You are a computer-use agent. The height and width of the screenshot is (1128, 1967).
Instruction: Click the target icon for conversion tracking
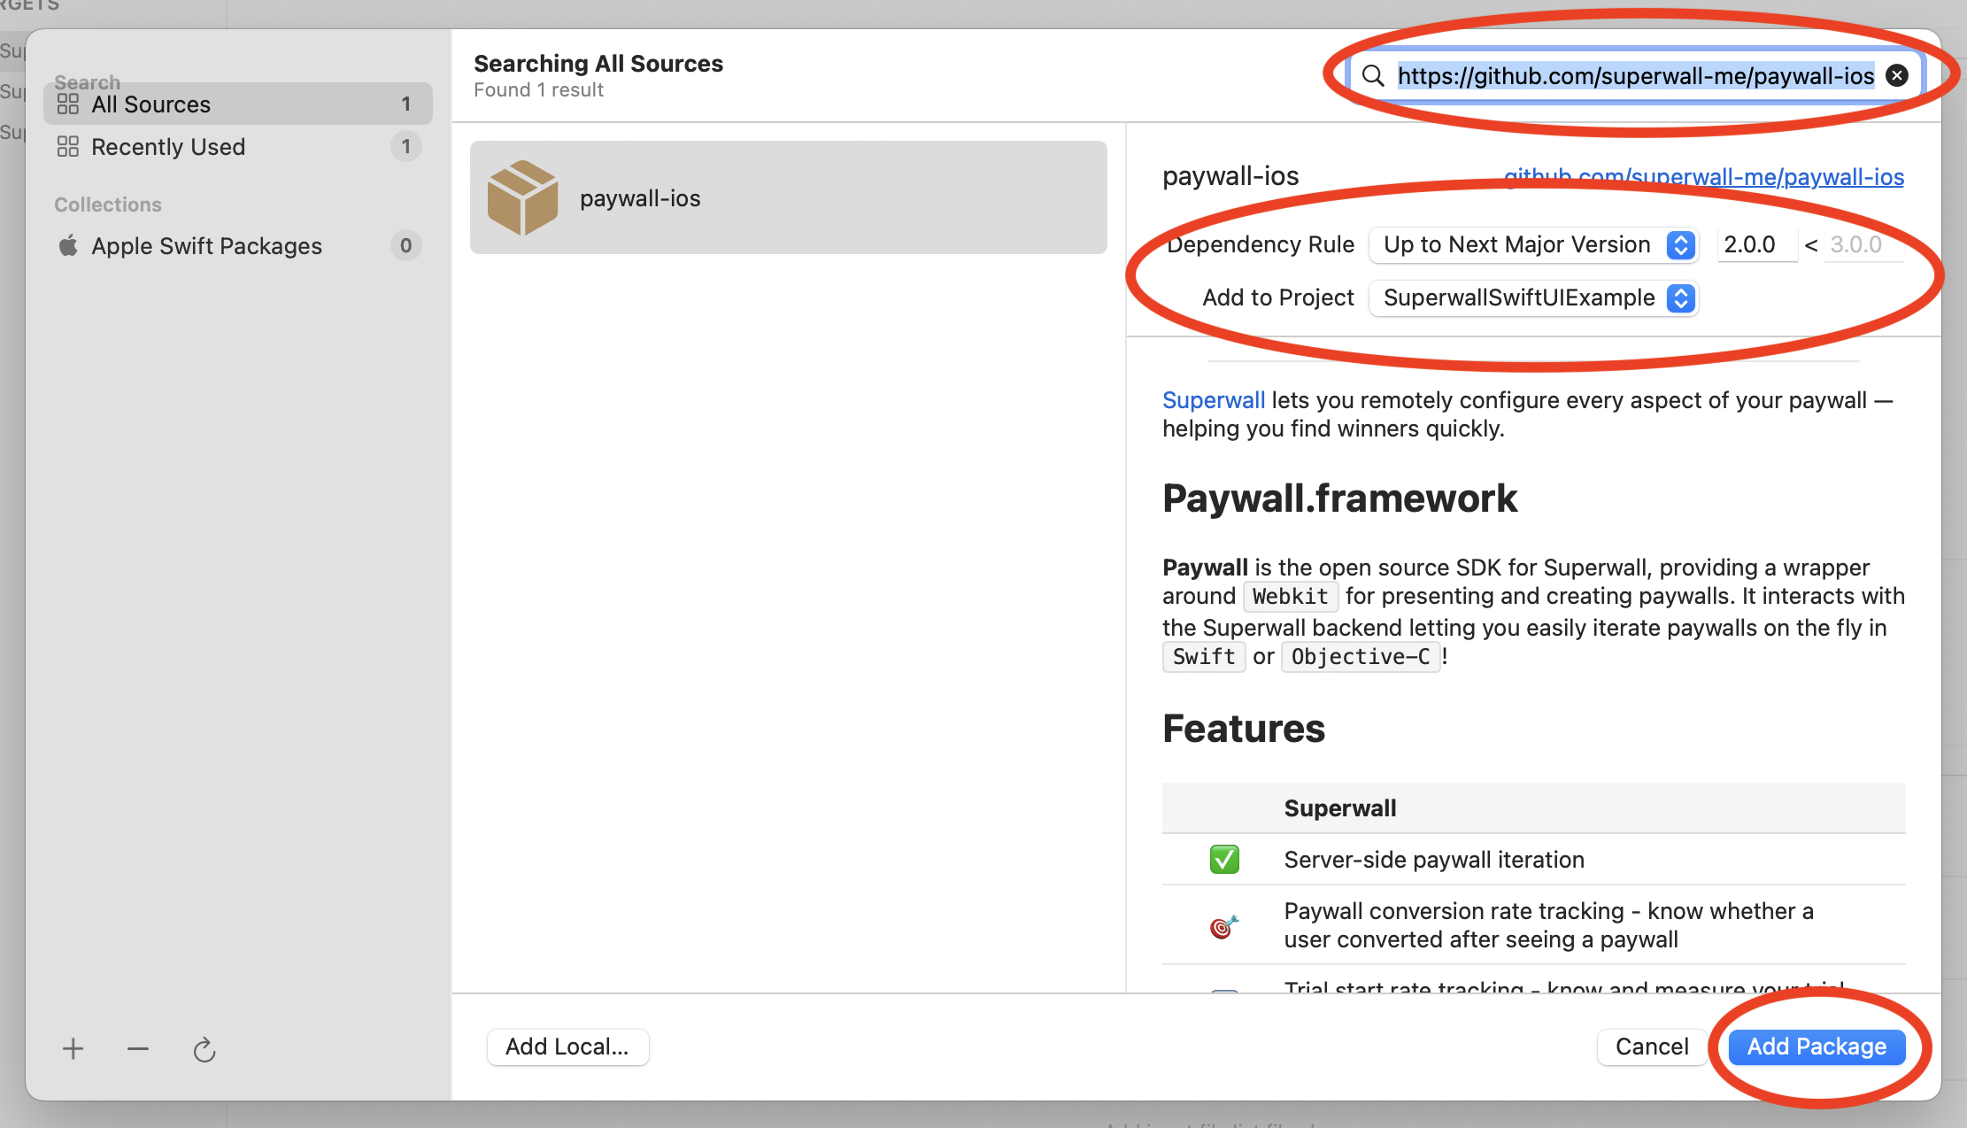click(1224, 926)
